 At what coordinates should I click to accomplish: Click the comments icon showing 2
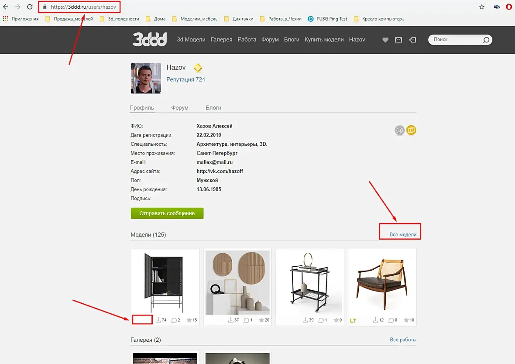pyautogui.click(x=174, y=320)
